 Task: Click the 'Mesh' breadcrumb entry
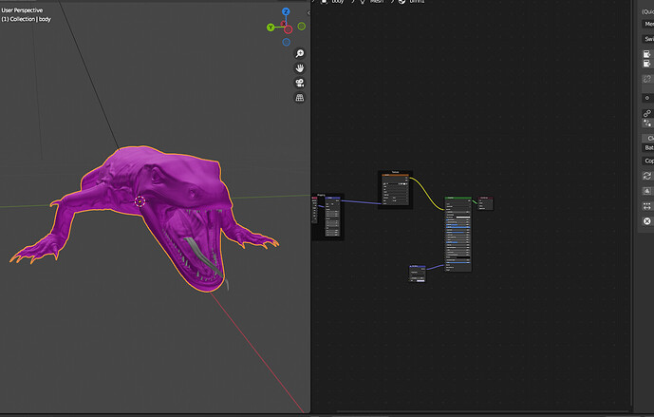[x=377, y=2]
